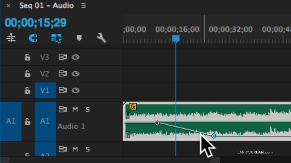Toggle V1 track targeting
291x163 pixels.
click(x=45, y=90)
